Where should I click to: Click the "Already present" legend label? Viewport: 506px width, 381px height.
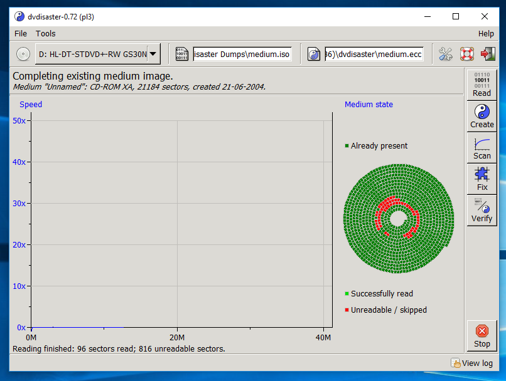[379, 146]
